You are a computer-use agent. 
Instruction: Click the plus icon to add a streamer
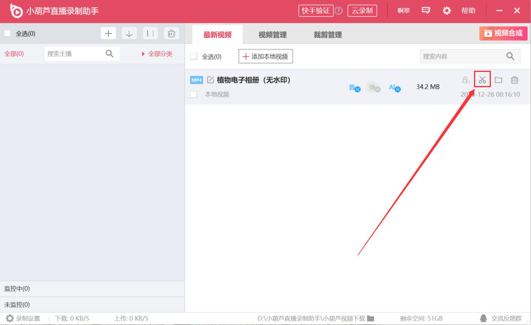click(x=108, y=34)
